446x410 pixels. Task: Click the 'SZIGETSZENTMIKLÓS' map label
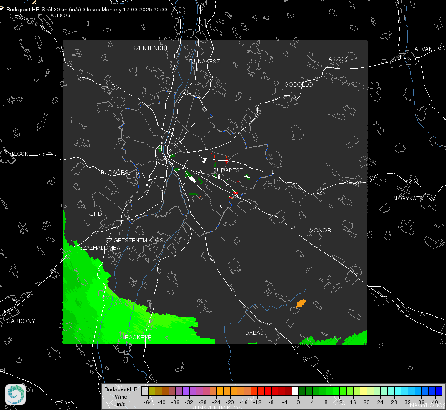[x=134, y=241]
